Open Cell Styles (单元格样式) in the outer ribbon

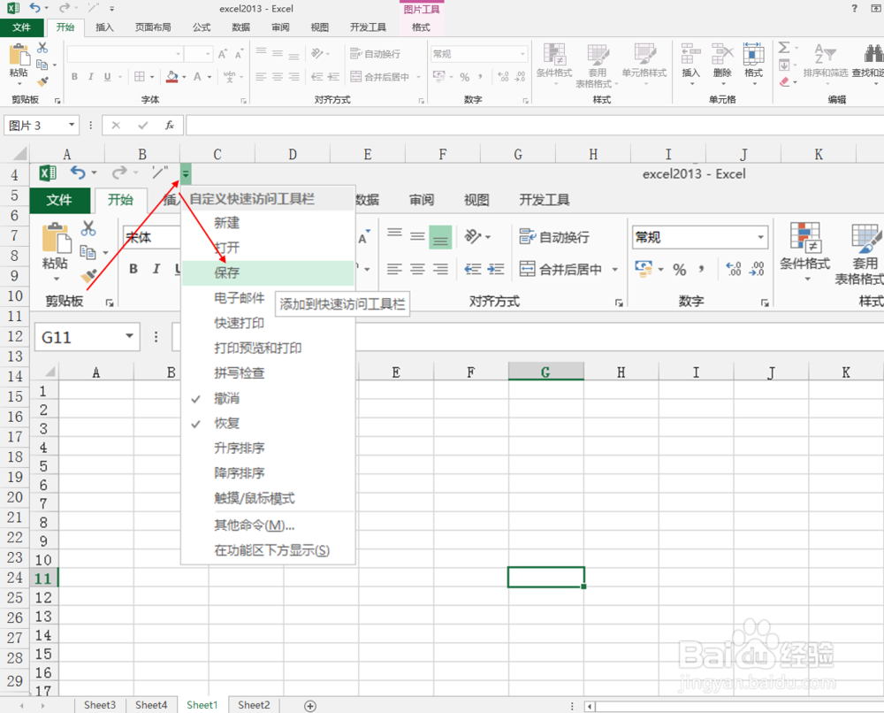[x=644, y=65]
